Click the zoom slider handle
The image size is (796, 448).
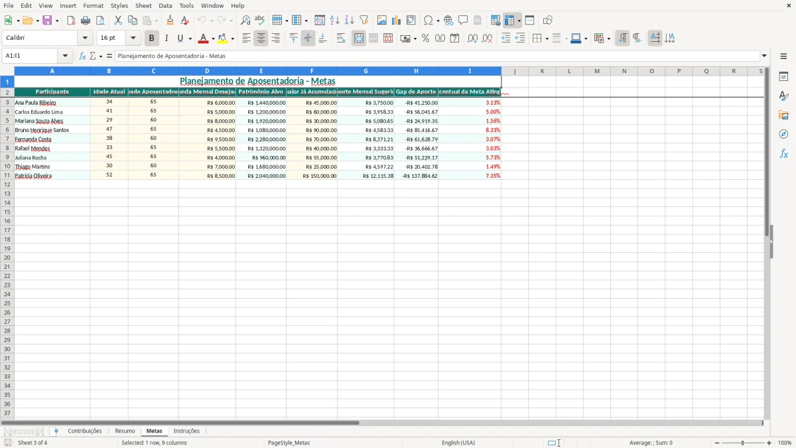click(743, 443)
